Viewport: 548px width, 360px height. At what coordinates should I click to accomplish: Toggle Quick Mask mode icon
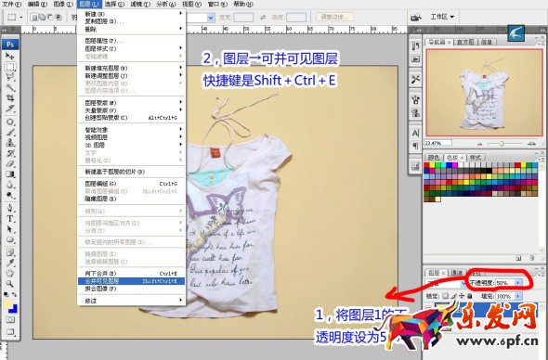point(10,320)
